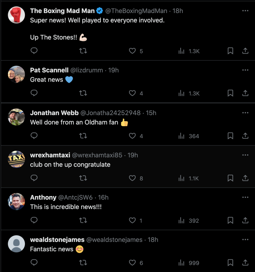Like wealdstonejames's 'Fantastic news' reply

132,263
